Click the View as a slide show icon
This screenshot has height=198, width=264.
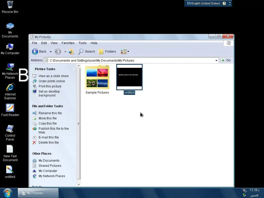pyautogui.click(x=34, y=76)
